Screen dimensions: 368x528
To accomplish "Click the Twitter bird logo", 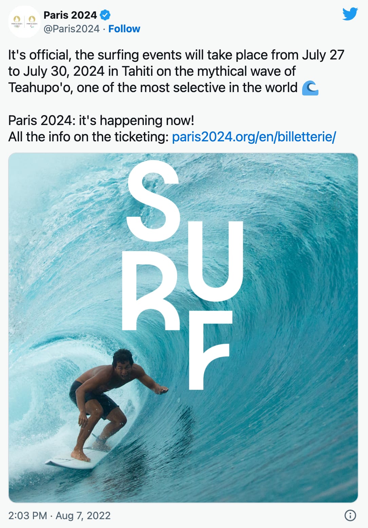I will (350, 14).
